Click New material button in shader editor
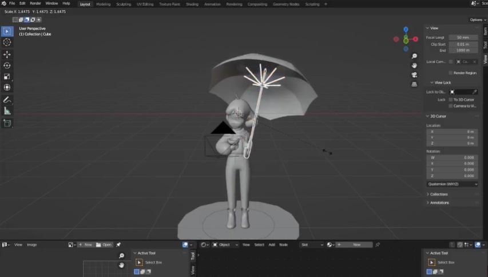This screenshot has height=277, width=488. [354, 244]
